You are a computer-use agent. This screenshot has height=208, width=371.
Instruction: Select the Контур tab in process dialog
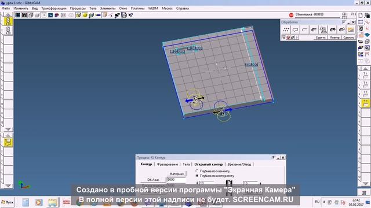point(146,164)
